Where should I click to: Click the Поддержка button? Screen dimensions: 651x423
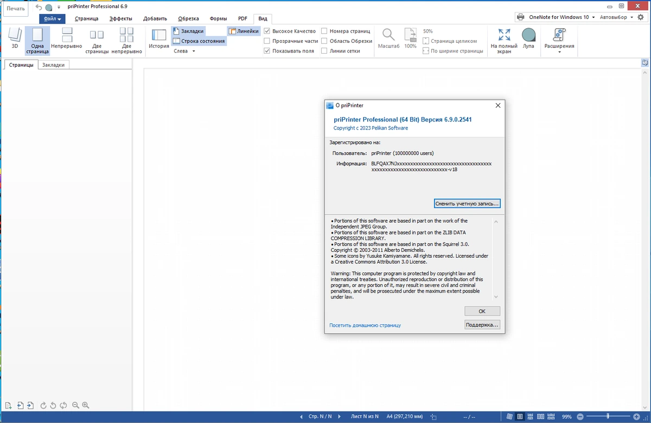pos(482,325)
